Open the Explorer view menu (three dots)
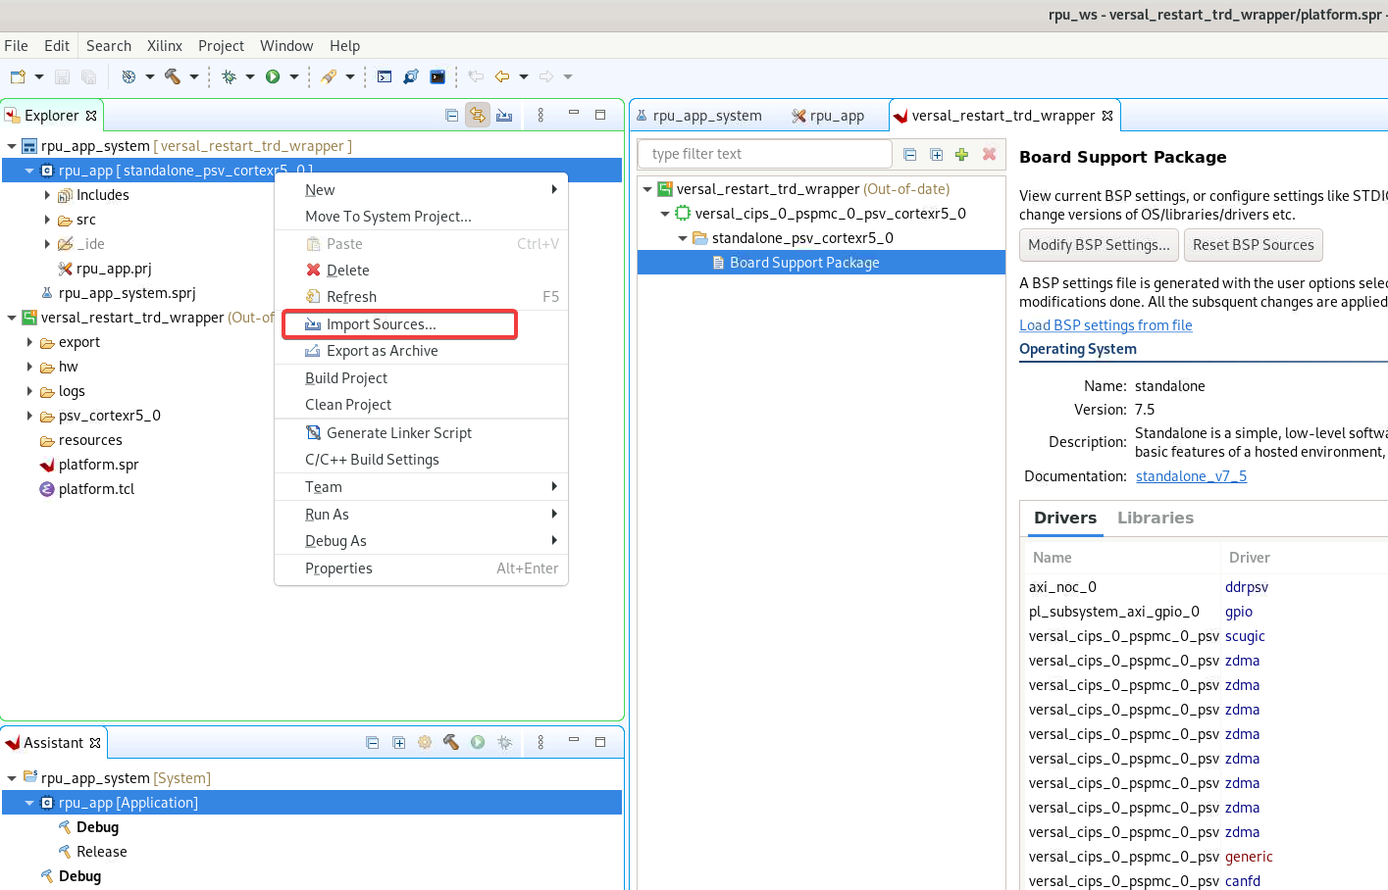Image resolution: width=1388 pixels, height=890 pixels. (540, 115)
